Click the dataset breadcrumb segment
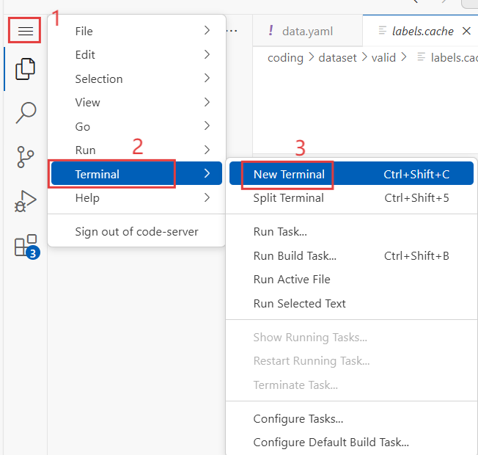The width and height of the screenshot is (478, 455). coord(337,58)
